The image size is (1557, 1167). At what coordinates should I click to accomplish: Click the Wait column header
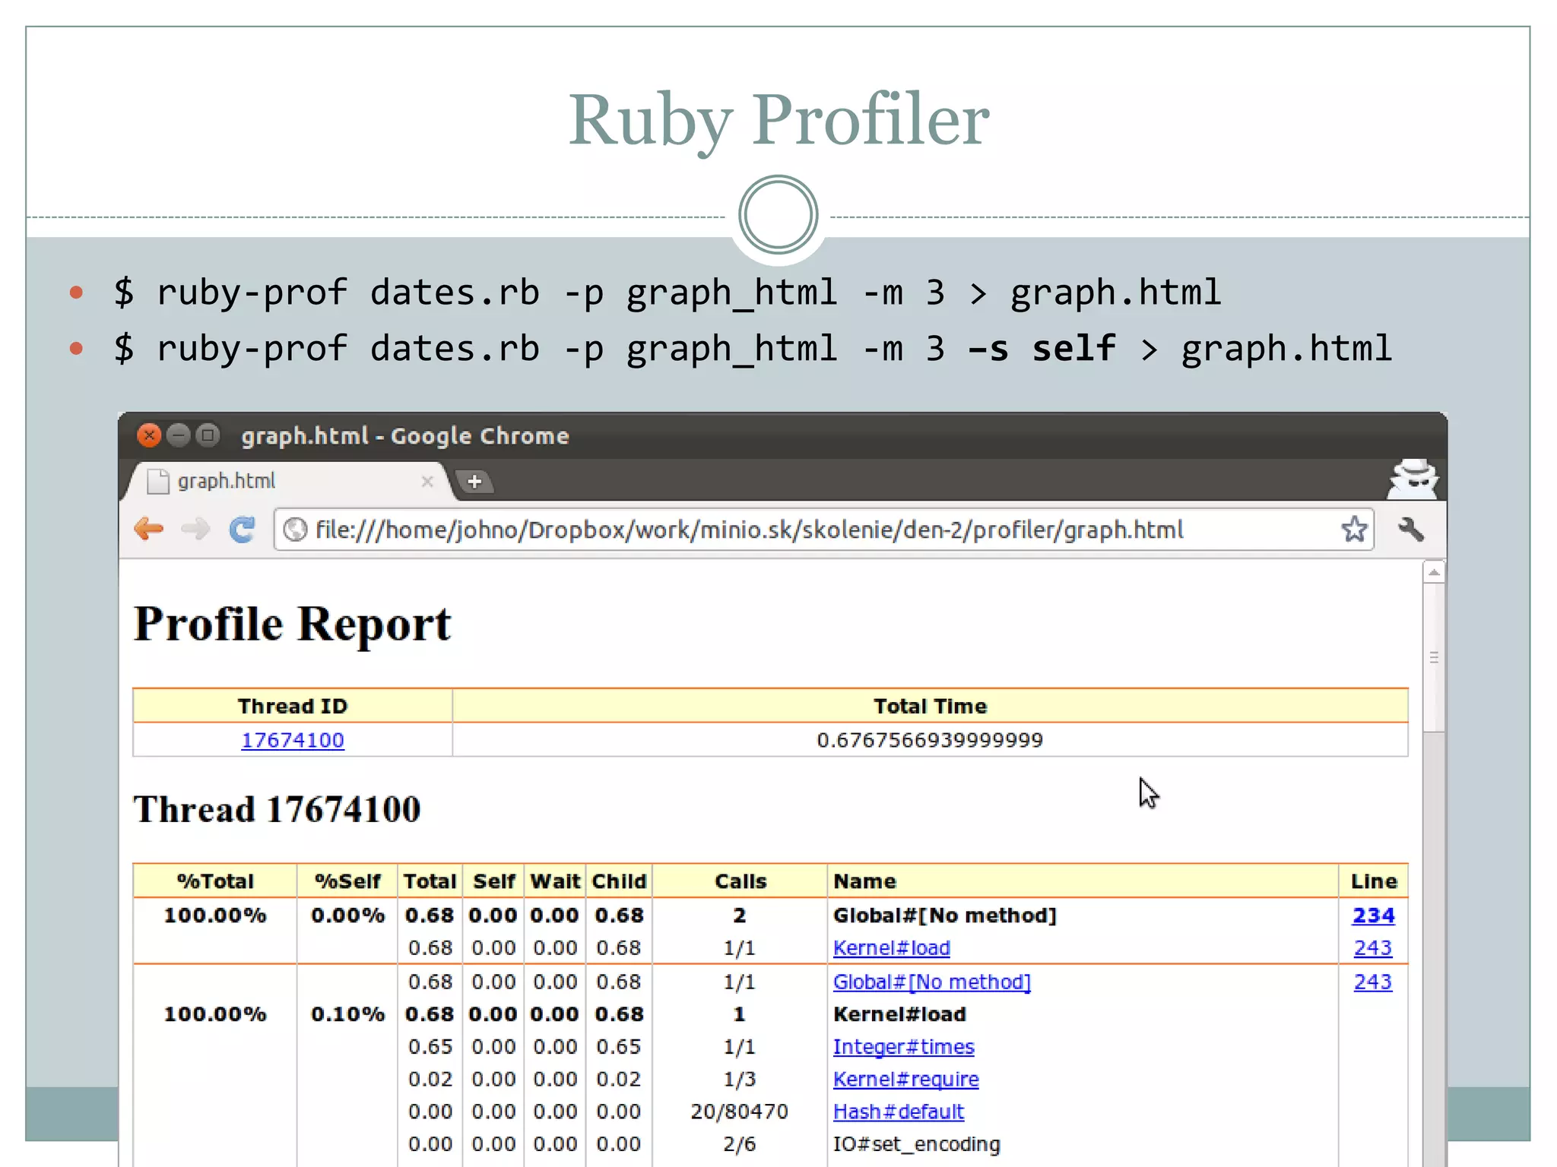point(555,881)
